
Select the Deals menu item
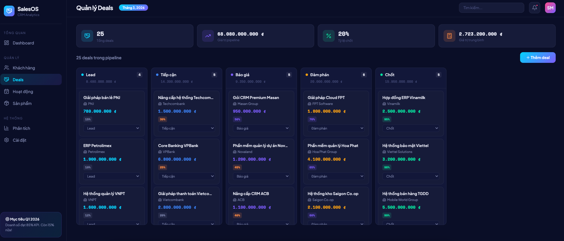pos(31,80)
